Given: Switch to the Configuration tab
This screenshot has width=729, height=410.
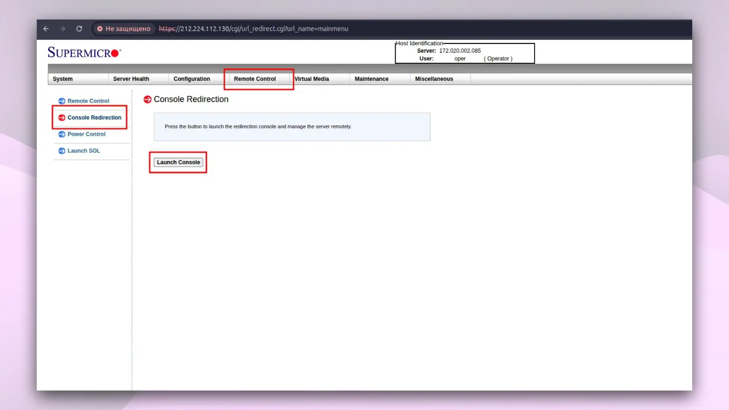Looking at the screenshot, I should [x=192, y=79].
